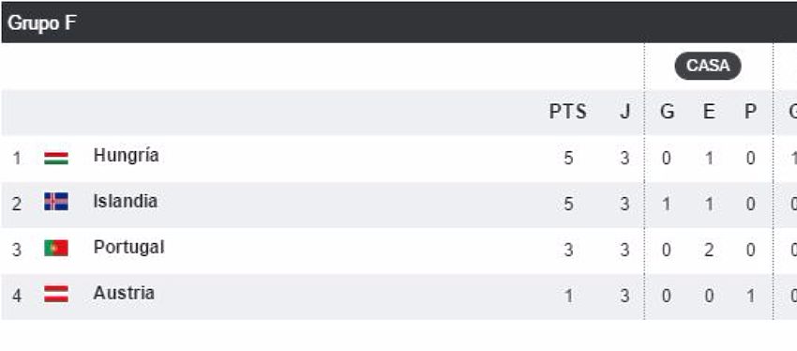Click Portugal's home draws value 2
Viewport: 797px width, 351px height.
click(709, 251)
